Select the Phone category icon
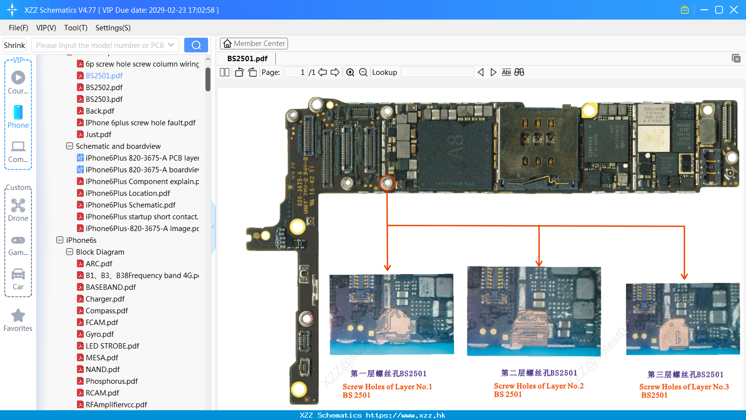The width and height of the screenshot is (746, 420). (x=18, y=117)
